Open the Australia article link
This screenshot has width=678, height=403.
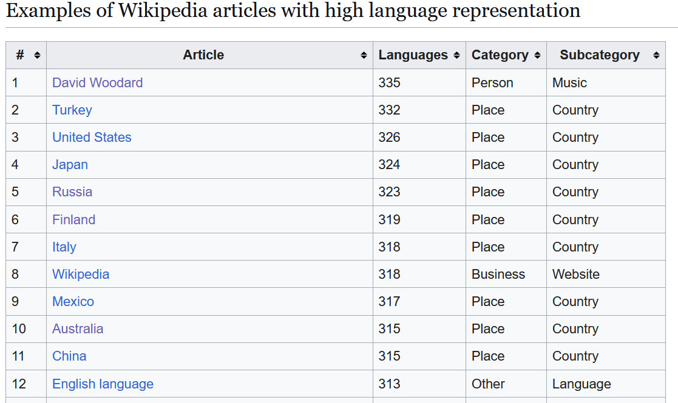(78, 329)
